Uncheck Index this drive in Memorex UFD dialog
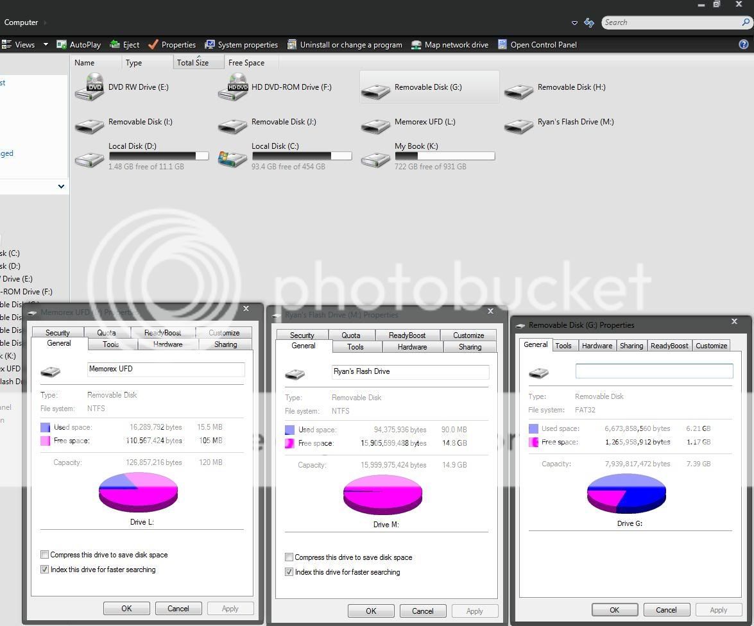754x626 pixels. point(45,570)
